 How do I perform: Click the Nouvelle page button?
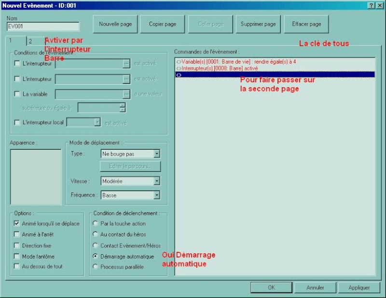pos(115,24)
